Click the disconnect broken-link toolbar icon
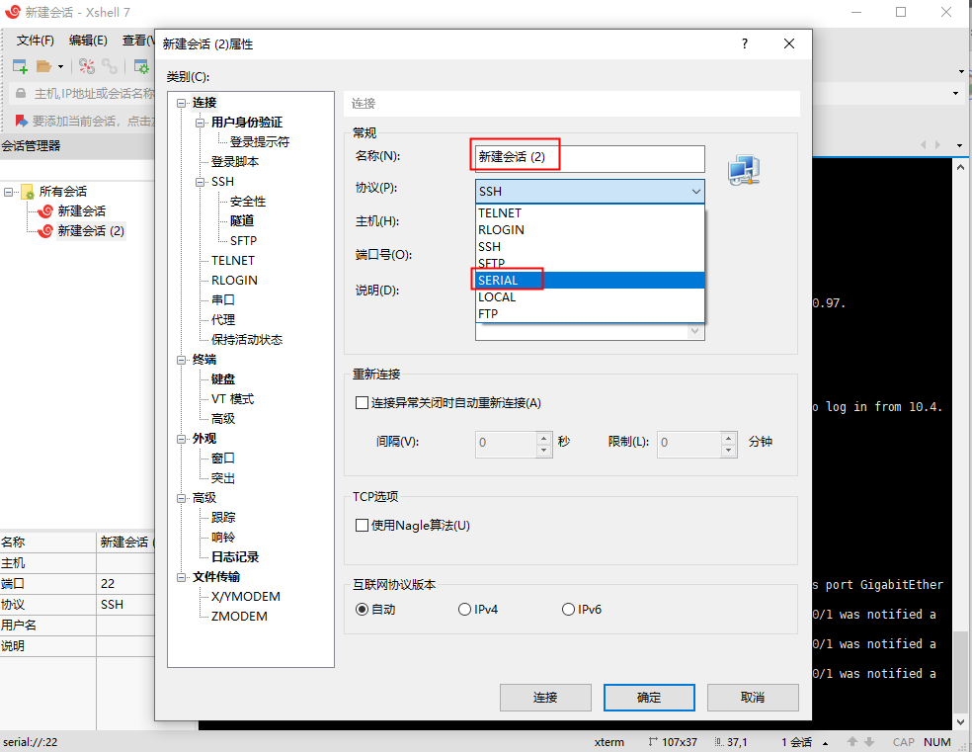972x752 pixels. [x=88, y=65]
